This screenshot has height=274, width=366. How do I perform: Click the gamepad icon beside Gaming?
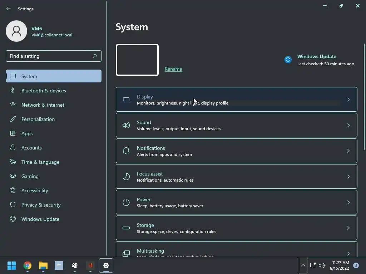coord(13,176)
